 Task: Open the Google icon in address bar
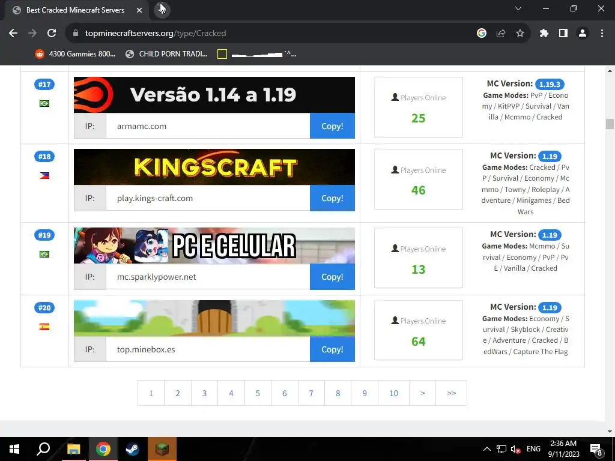481,34
